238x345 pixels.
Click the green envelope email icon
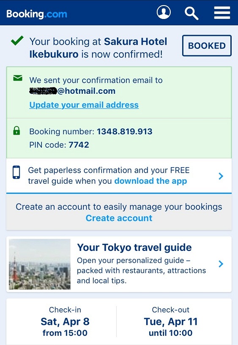pos(18,78)
